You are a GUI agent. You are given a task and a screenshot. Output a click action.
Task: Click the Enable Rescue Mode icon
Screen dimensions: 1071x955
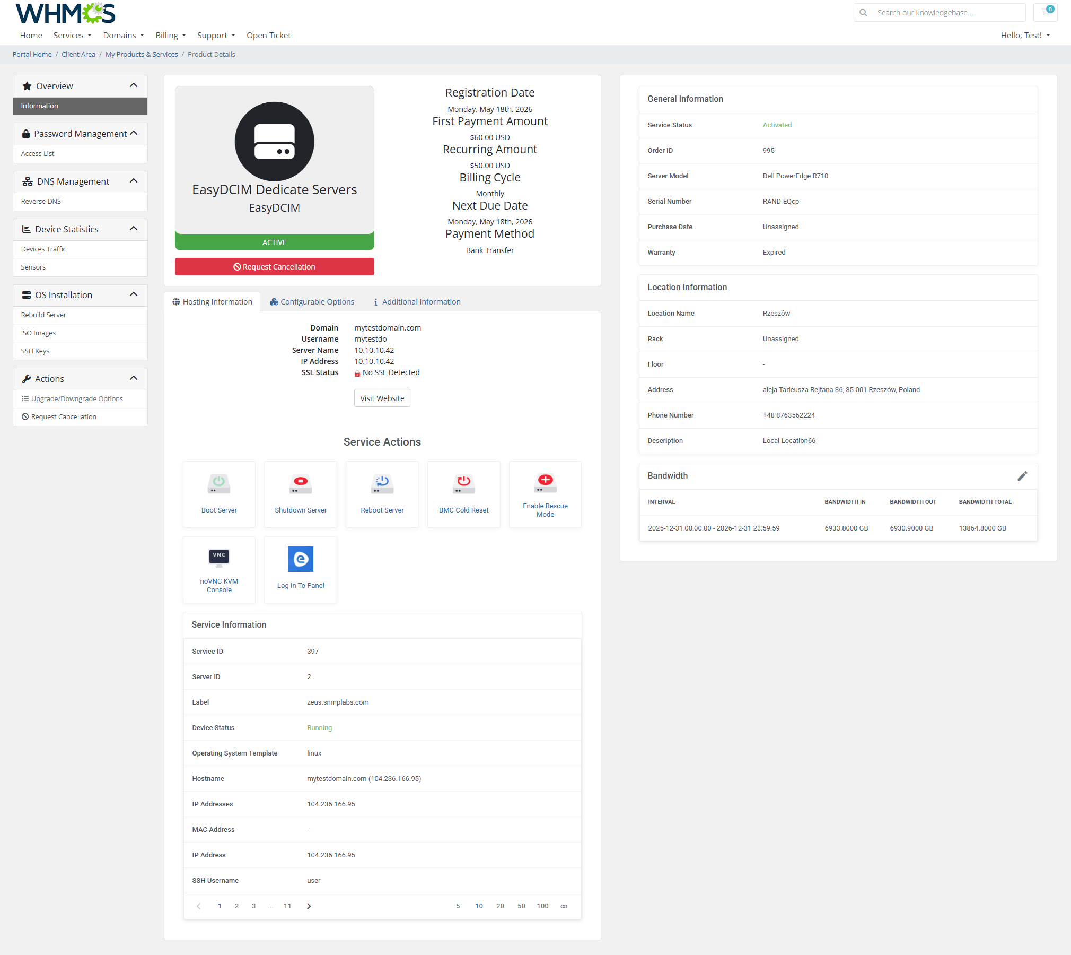click(x=545, y=482)
